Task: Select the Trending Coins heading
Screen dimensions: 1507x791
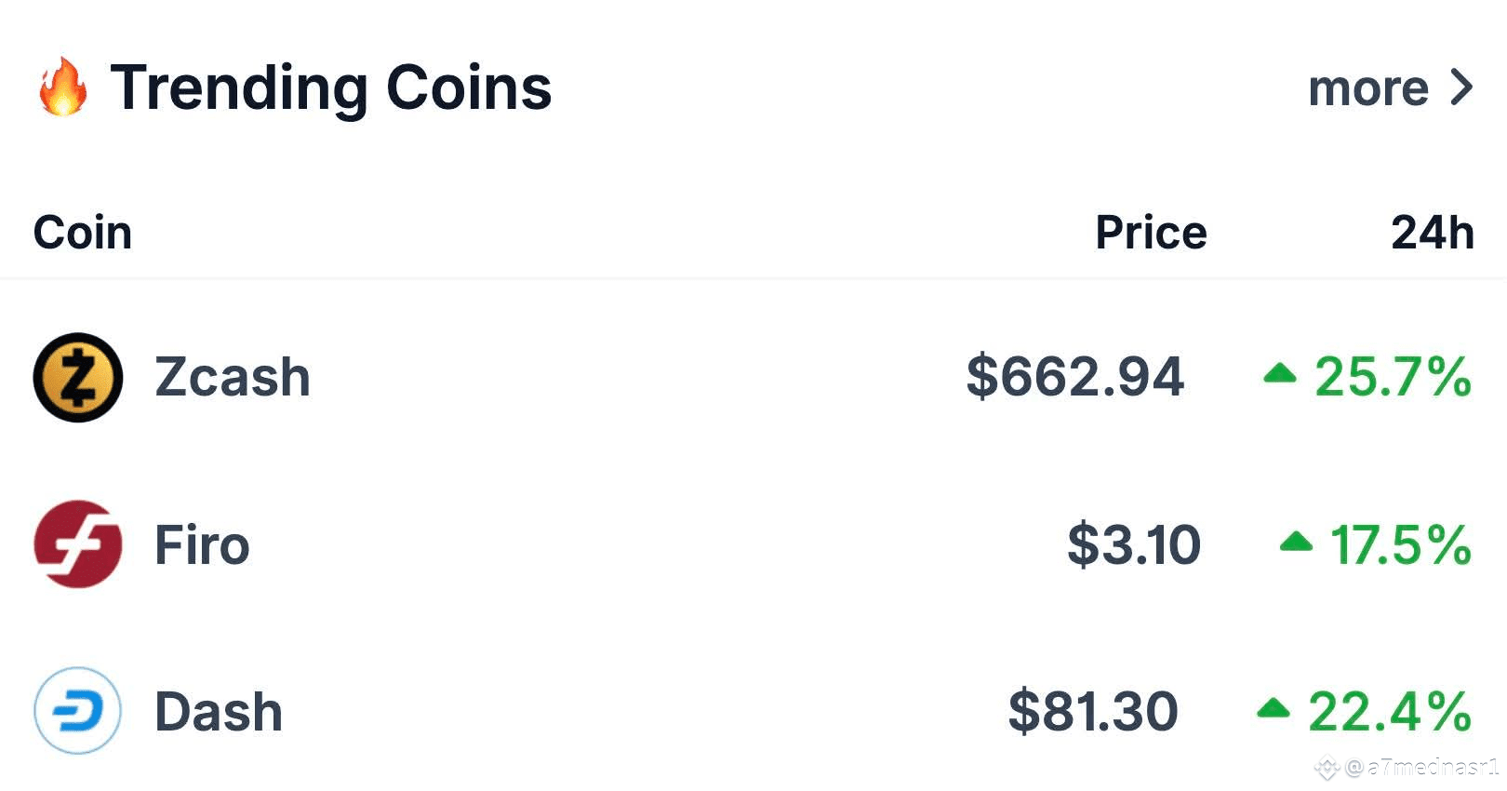Action: click(x=331, y=88)
